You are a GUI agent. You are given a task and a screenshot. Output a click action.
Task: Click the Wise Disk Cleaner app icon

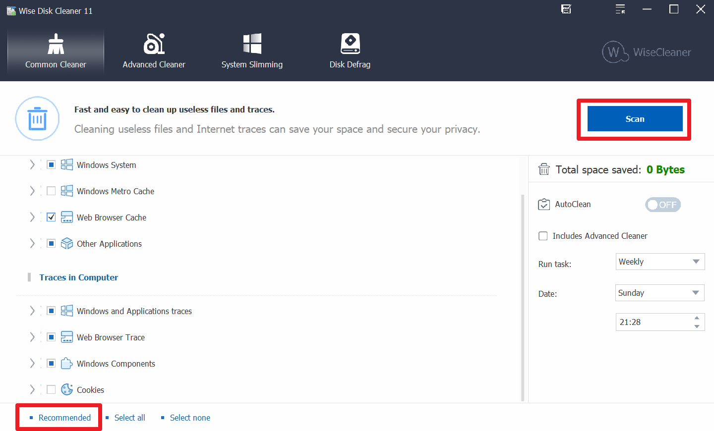point(11,11)
